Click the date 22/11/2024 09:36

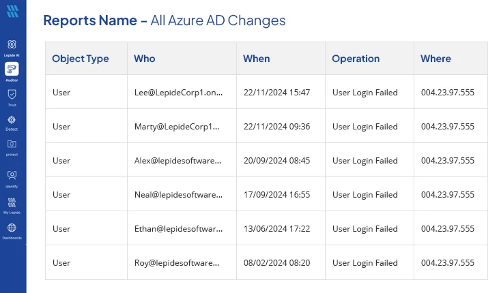pyautogui.click(x=277, y=127)
